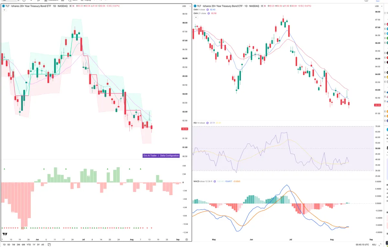Click the TradingView logo on left chart
388x247 pixels.
pos(5,234)
